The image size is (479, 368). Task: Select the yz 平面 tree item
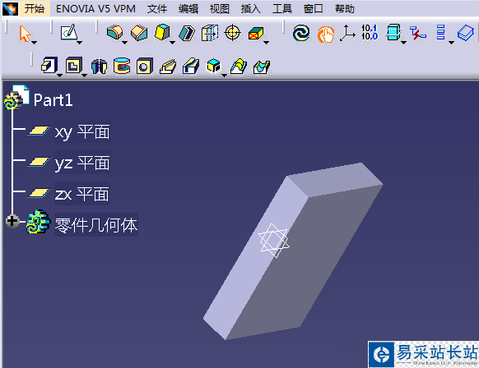(x=82, y=163)
